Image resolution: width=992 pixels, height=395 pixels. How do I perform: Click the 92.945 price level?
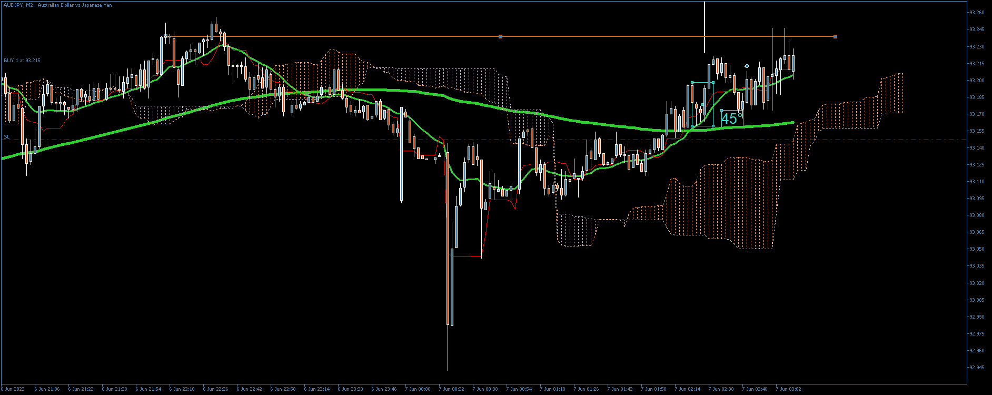977,367
